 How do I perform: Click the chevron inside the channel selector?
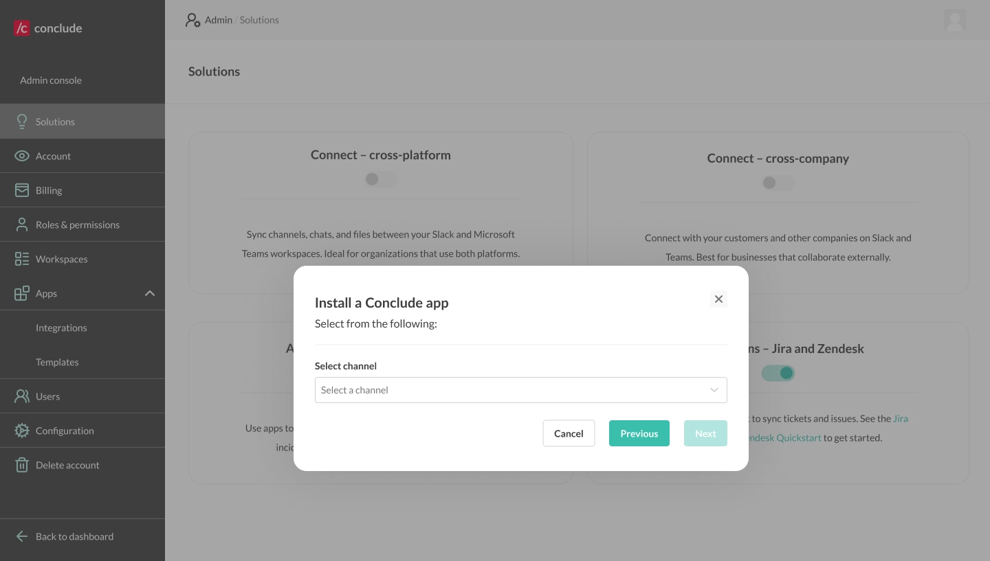pos(714,390)
